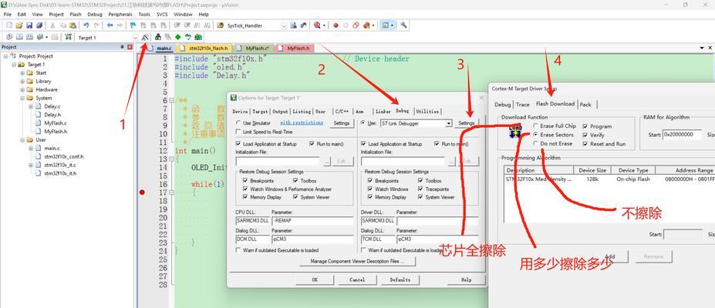This screenshot has height=308, width=715.
Task: Switch to the stm32f10x_flash.h editor tab
Action: pos(204,48)
